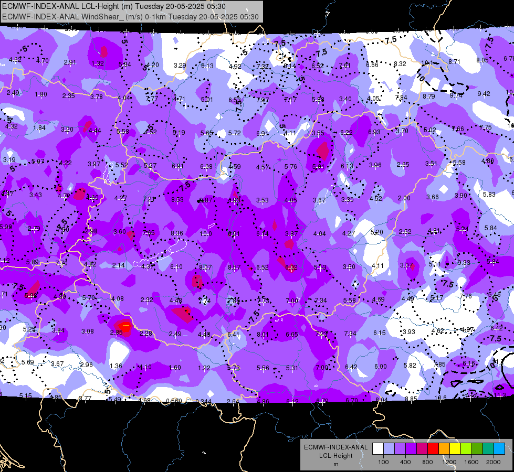Click the grid value 8.85
The image size is (514, 472).
(411, 399)
